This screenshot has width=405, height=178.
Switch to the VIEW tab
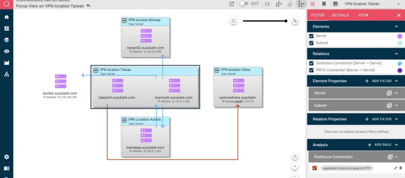tap(363, 15)
